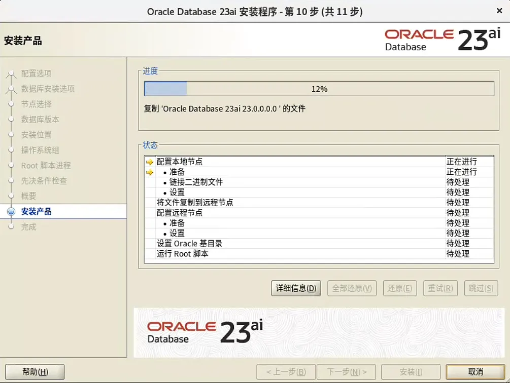Viewport: 510px width, 383px height.
Task: Select 数据库版本 step in sidebar
Action: [41, 120]
